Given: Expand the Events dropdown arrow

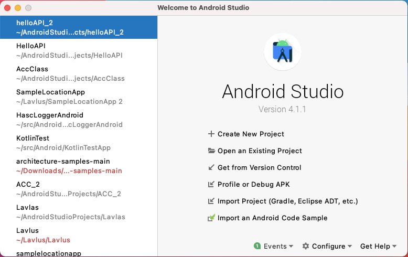Looking at the screenshot, I should click(291, 246).
